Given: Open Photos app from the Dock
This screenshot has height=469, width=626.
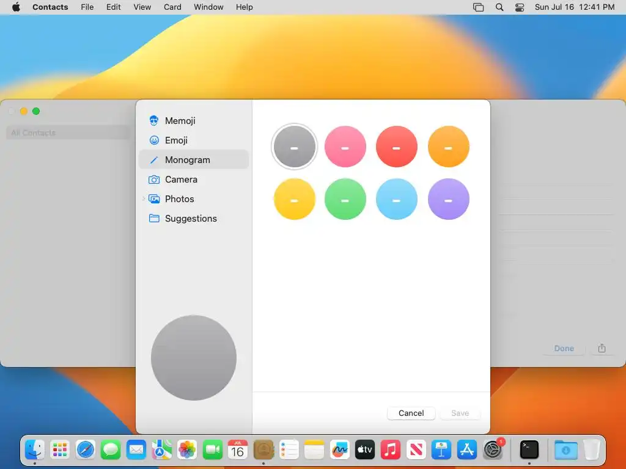Looking at the screenshot, I should (187, 450).
